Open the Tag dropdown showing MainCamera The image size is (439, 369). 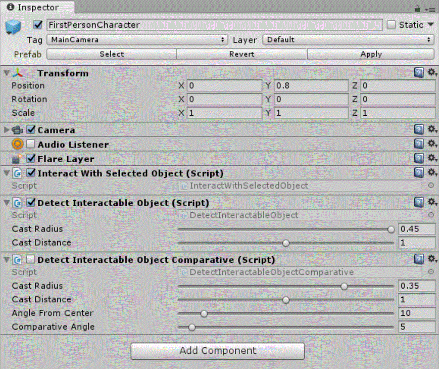[x=137, y=39]
